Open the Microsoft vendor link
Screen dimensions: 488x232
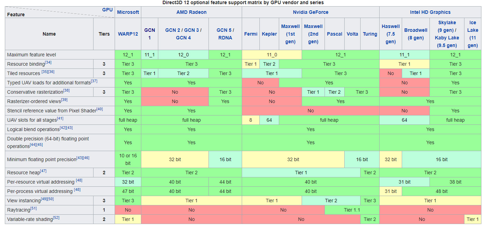tap(128, 12)
